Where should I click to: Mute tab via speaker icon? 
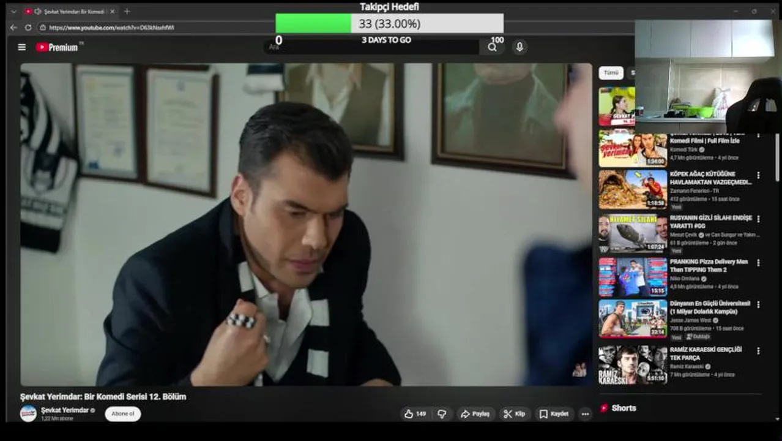tap(37, 11)
